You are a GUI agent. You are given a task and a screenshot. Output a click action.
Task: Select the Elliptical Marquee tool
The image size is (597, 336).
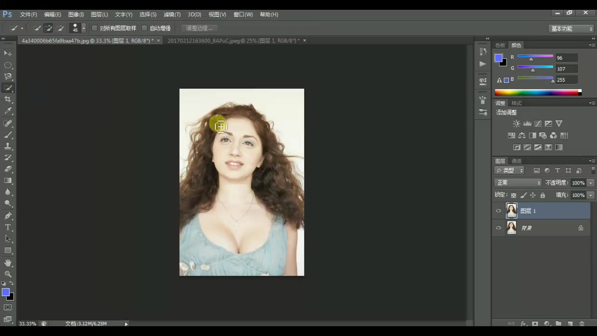[8, 65]
